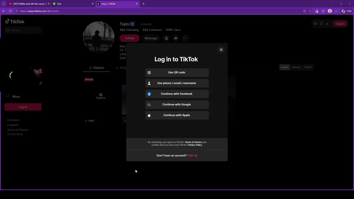Screen dimensions: 354x199
Task: Click the QR code icon in dialog
Action: pos(149,72)
